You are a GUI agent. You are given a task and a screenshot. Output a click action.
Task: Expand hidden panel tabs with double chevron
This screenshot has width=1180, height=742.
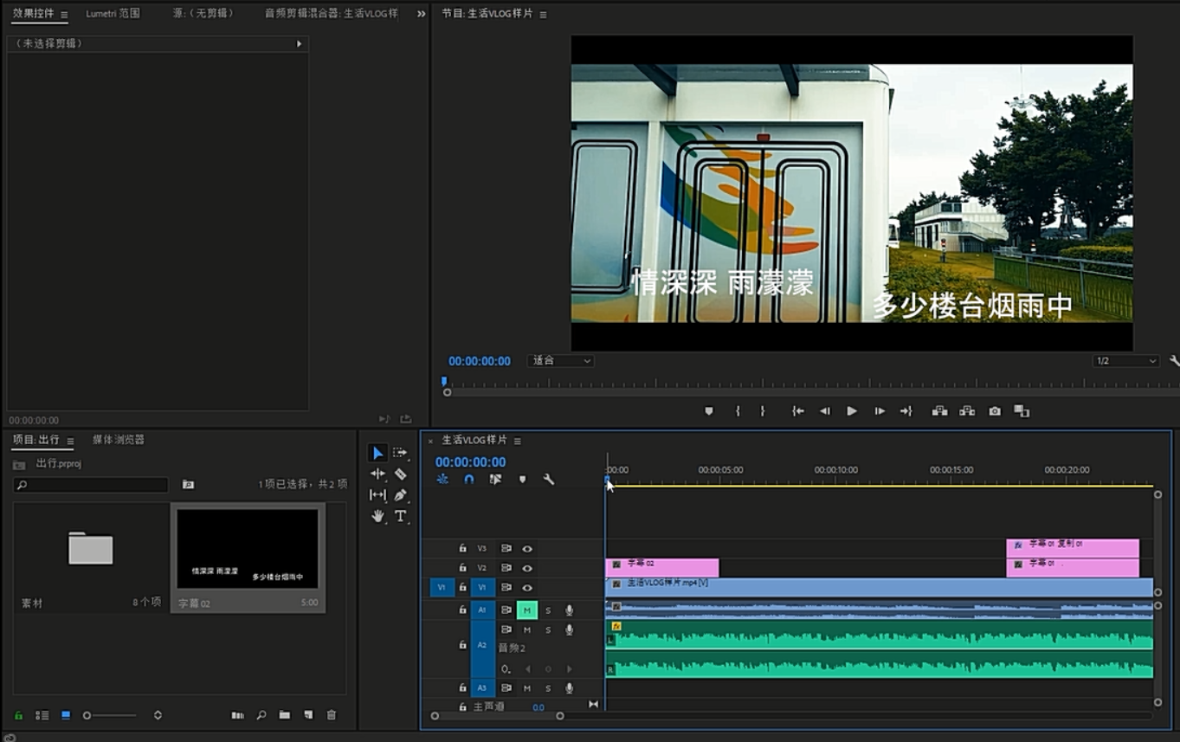pos(422,14)
